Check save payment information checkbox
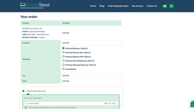This screenshot has height=109, width=194. (26, 107)
